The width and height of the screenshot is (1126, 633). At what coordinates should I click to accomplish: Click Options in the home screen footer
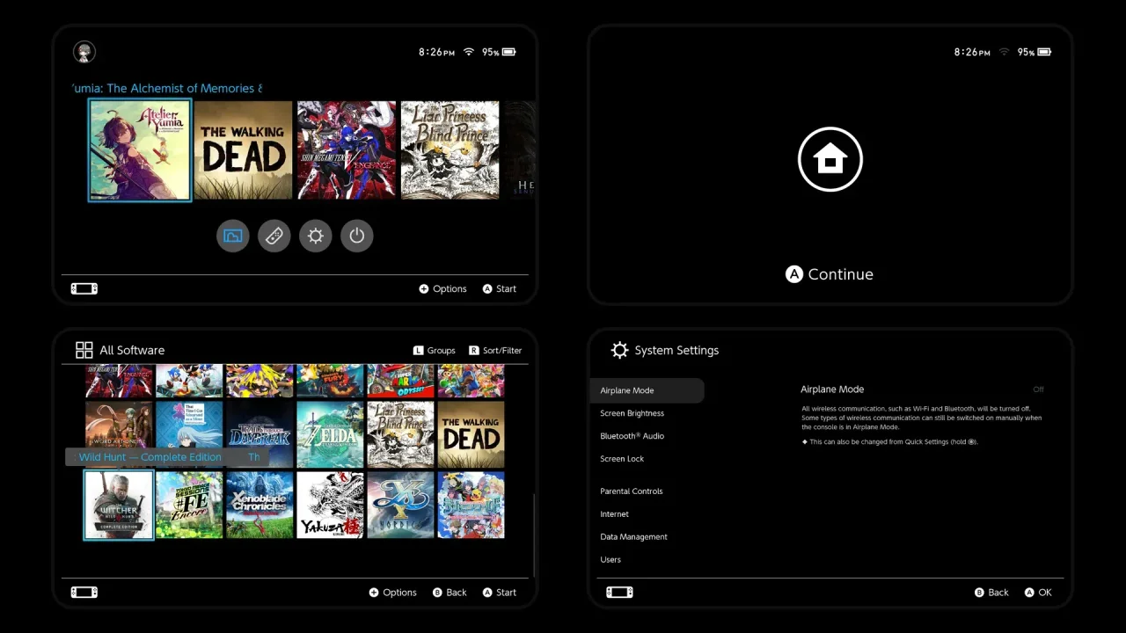pos(442,288)
